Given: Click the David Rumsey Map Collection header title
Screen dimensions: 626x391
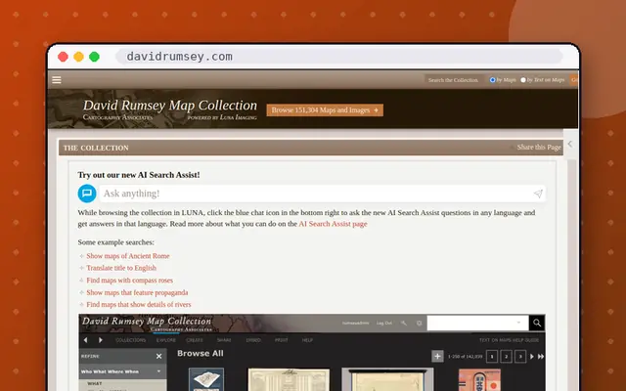Looking at the screenshot, I should click(x=170, y=105).
